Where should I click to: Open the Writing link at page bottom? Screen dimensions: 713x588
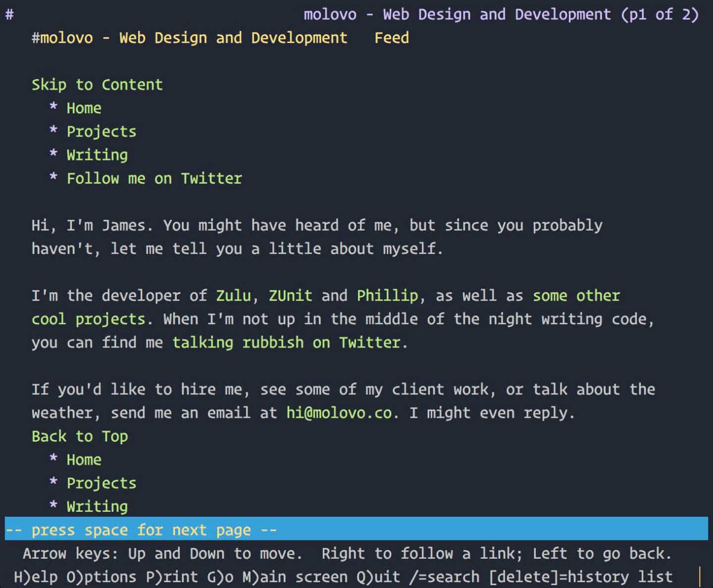point(97,506)
